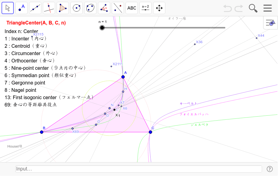Viewport: 278px width, 176px height.
Task: Select point X69 near side BC
Action: point(72,129)
